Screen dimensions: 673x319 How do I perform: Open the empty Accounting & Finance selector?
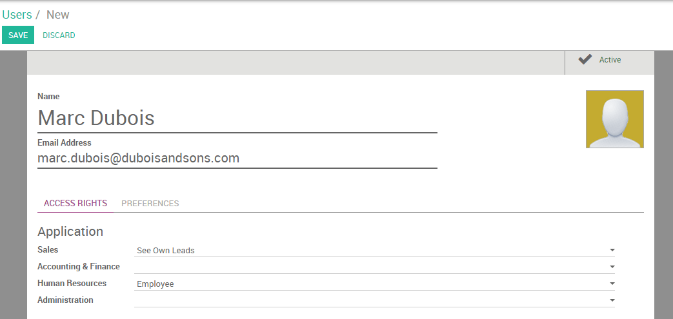pyautogui.click(x=368, y=267)
